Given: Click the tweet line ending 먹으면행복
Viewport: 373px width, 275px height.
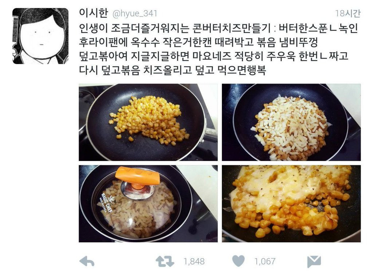Looking at the screenshot, I should click(x=172, y=70).
